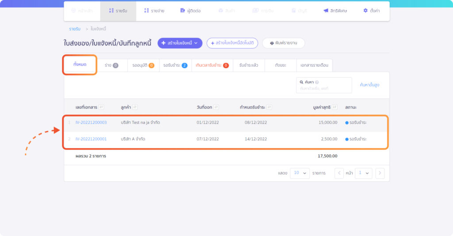Open the ร่าง drafts tab

[x=111, y=65]
